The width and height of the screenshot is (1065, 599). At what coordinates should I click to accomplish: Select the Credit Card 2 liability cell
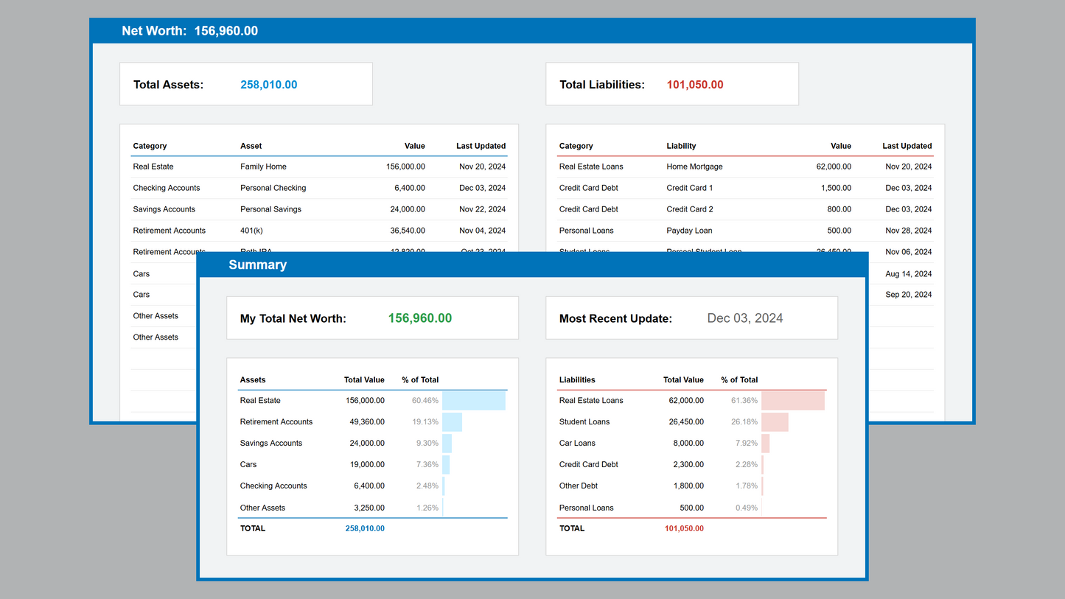coord(690,209)
